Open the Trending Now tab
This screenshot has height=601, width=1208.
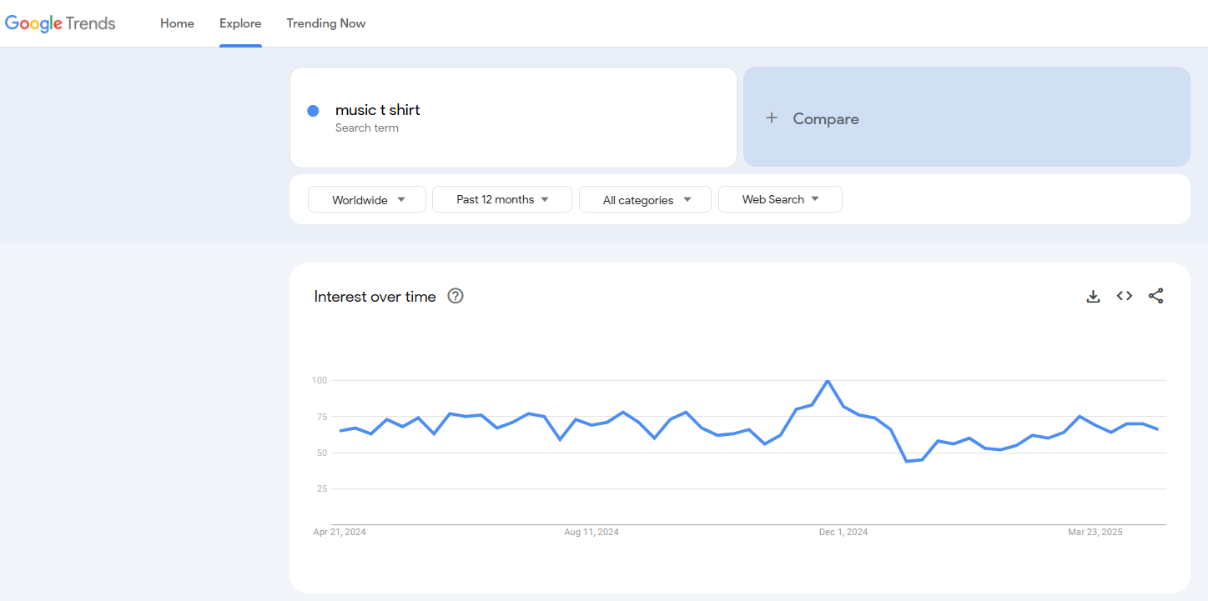click(x=326, y=23)
